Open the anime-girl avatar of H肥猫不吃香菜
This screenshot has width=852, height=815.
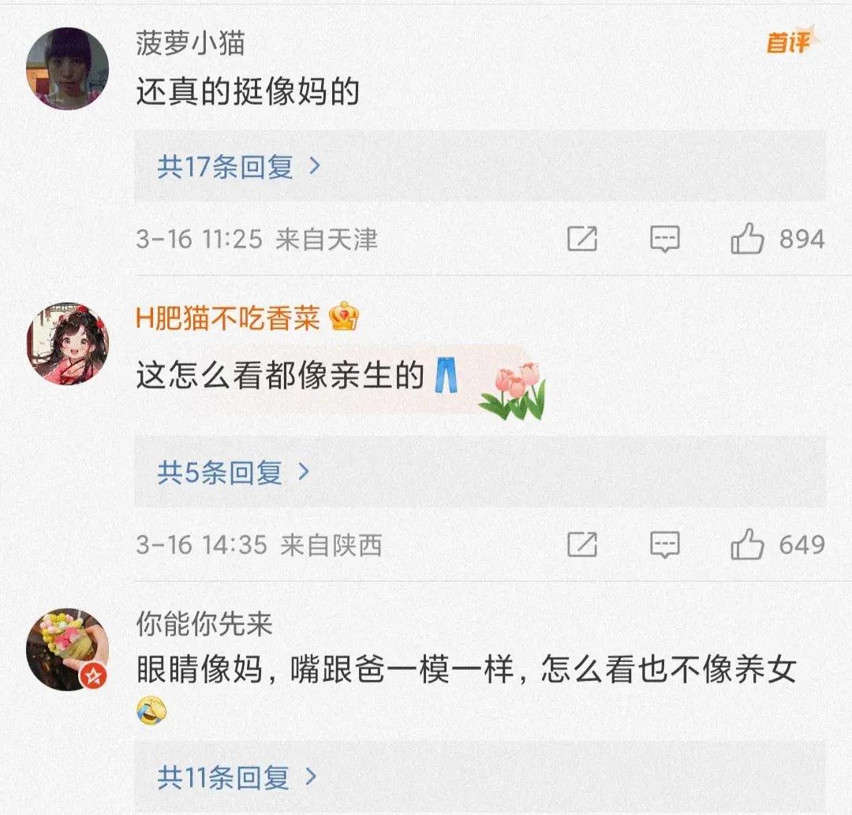tap(67, 344)
